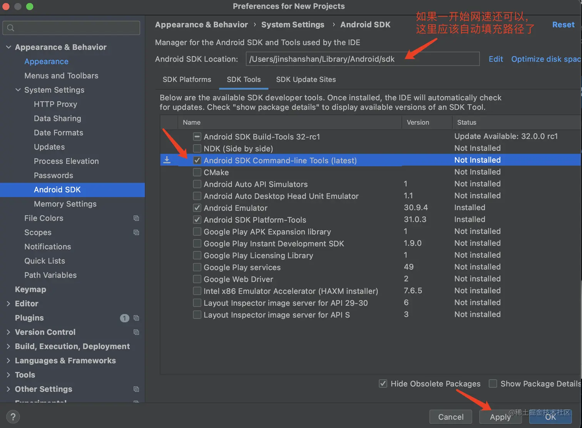Image resolution: width=582 pixels, height=428 pixels.
Task: Click the project-level icon next to Scopes
Action: pyautogui.click(x=136, y=232)
